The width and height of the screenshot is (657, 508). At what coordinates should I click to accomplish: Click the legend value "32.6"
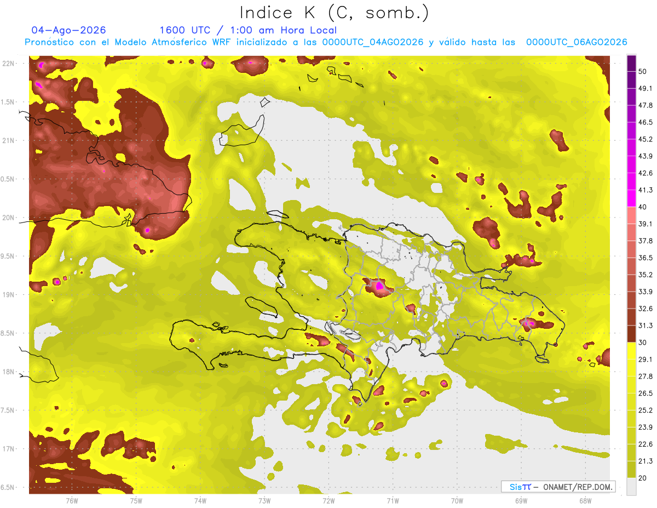click(x=645, y=309)
